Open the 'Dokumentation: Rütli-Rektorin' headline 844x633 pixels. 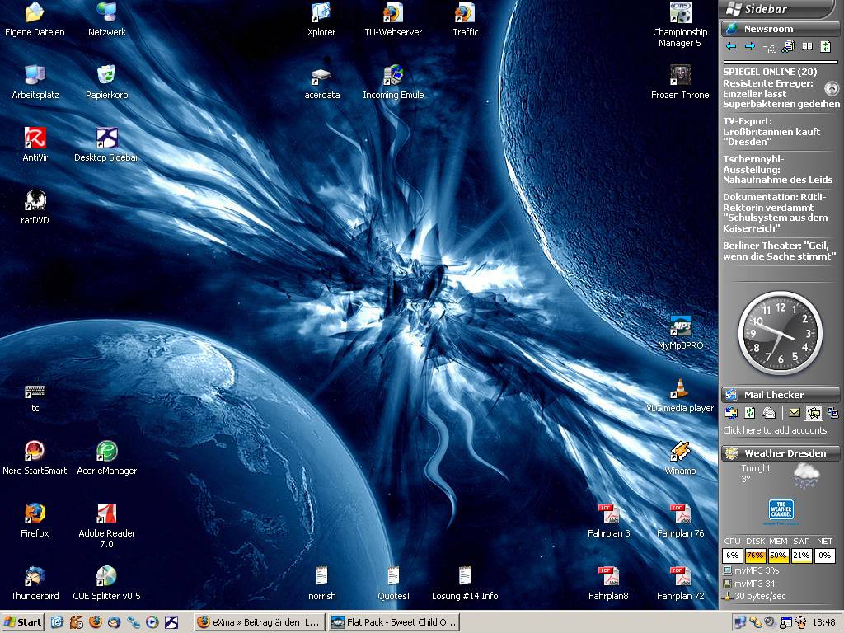point(775,213)
